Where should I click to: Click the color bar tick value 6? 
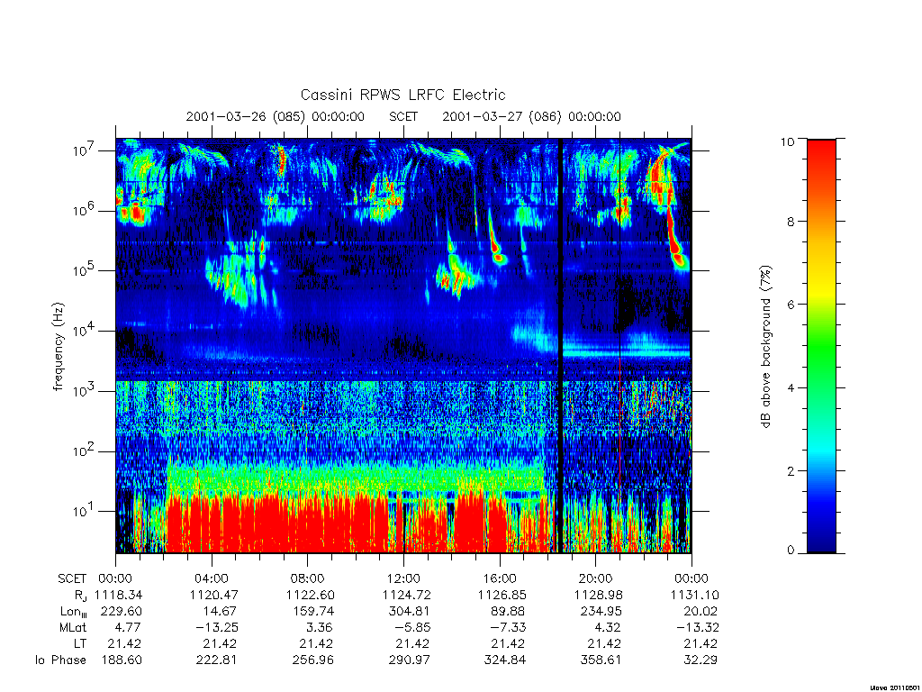[x=791, y=305]
